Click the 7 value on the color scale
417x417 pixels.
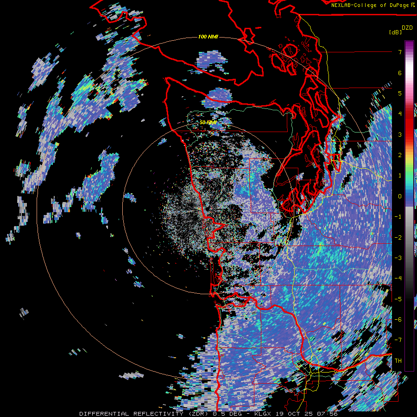point(400,52)
